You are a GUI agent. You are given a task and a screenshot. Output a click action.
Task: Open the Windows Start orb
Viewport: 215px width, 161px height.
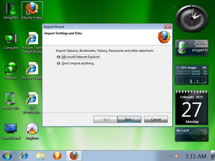pyautogui.click(x=7, y=156)
